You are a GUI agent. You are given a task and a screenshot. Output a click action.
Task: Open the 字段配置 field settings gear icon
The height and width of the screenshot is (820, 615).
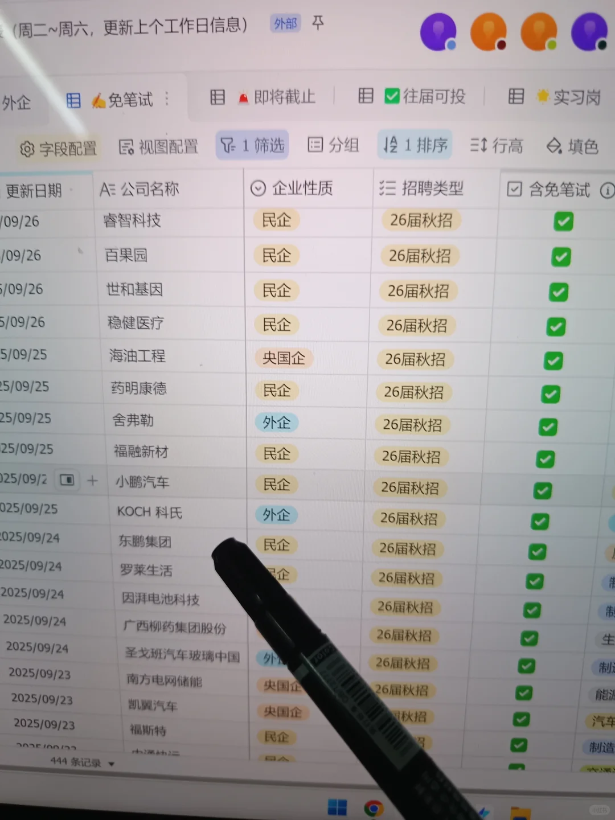[x=27, y=147]
